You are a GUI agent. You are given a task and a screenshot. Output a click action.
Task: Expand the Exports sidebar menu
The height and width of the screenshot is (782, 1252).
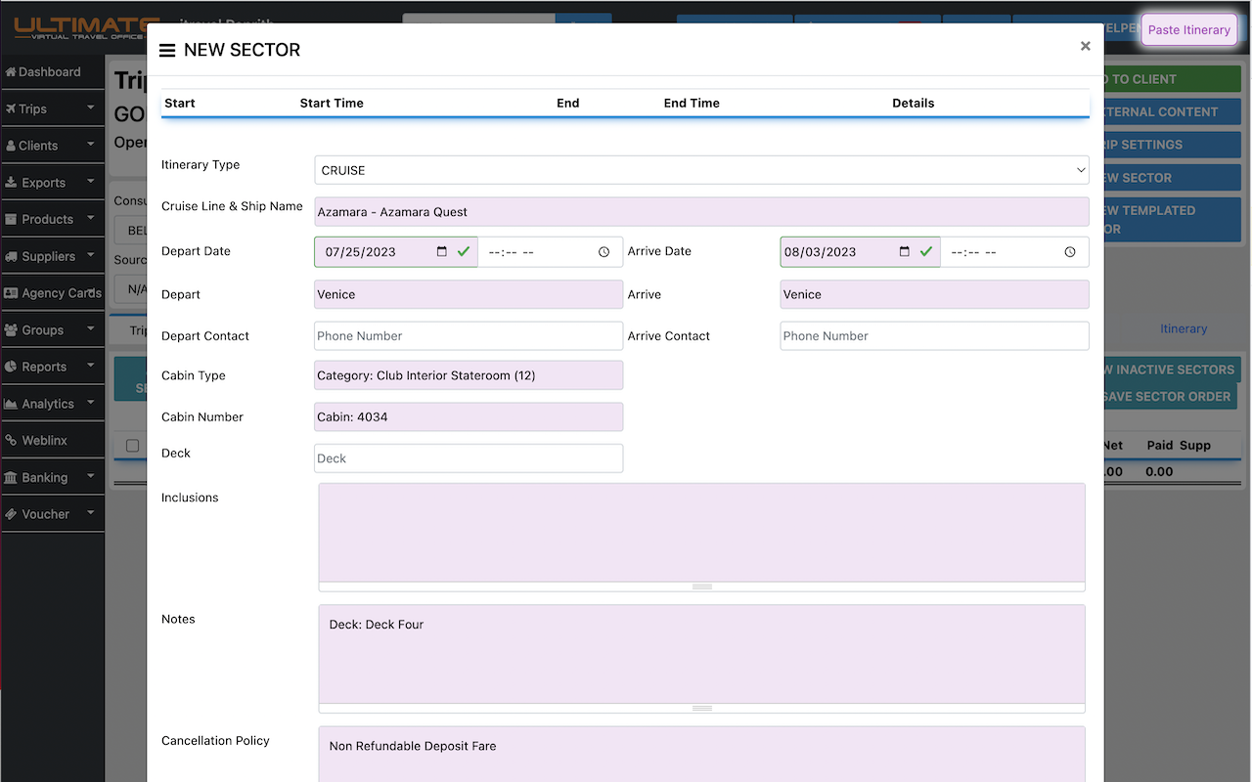[x=53, y=182]
